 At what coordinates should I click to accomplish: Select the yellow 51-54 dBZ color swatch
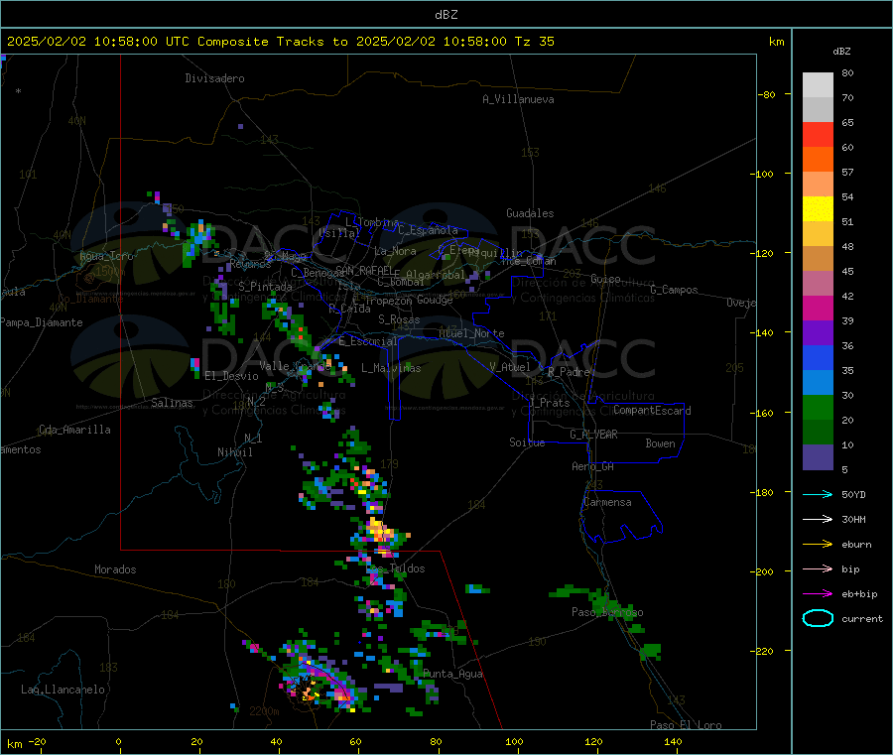pyautogui.click(x=818, y=209)
